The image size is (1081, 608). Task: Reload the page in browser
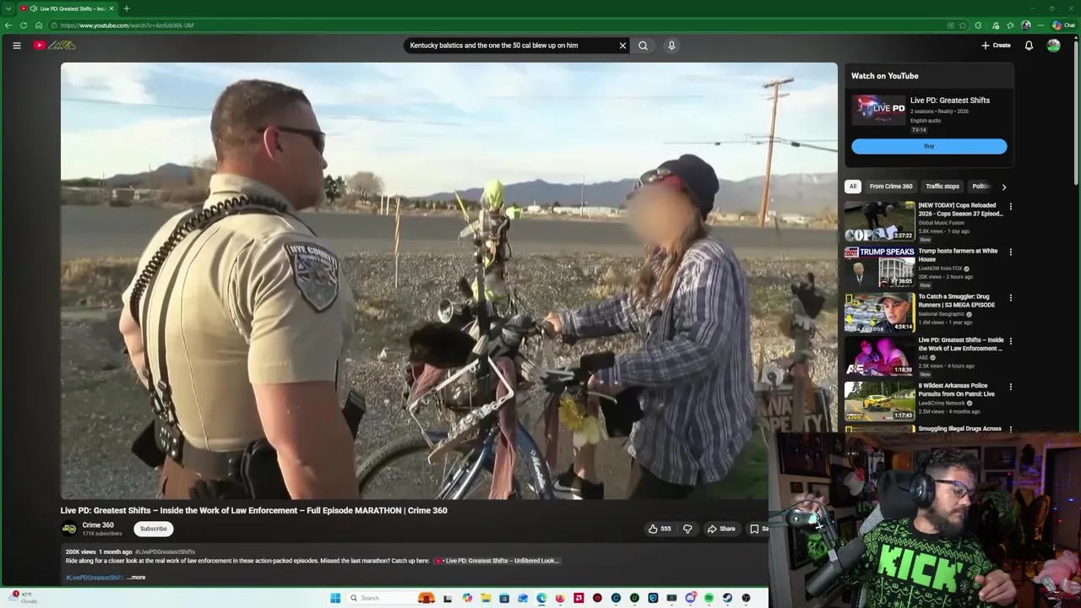[24, 25]
